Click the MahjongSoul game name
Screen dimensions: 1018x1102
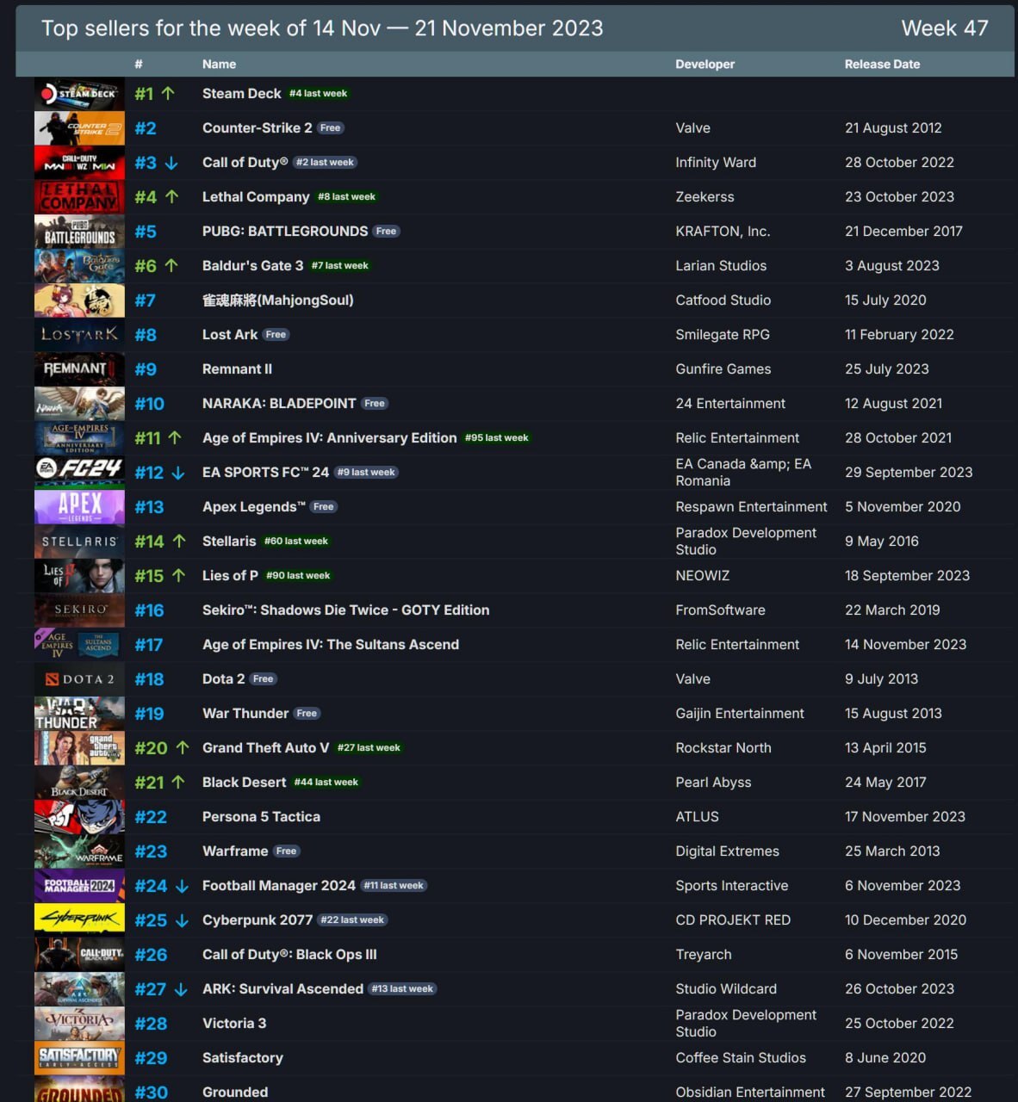click(278, 300)
